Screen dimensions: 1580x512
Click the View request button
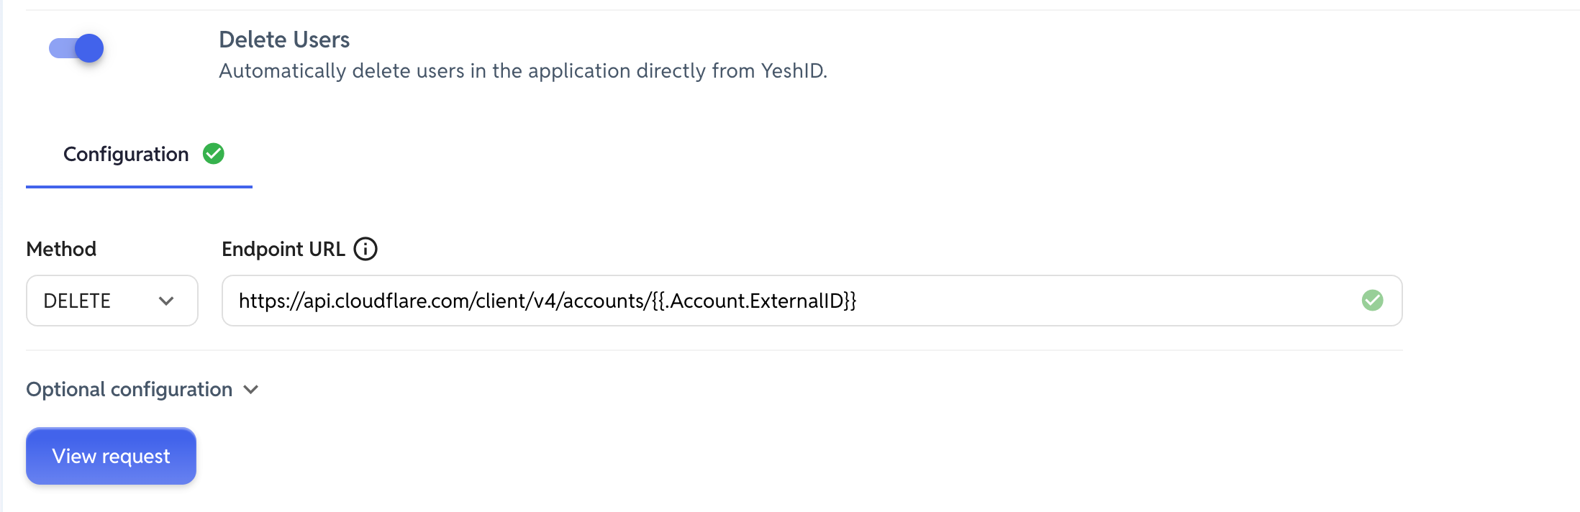(x=112, y=456)
